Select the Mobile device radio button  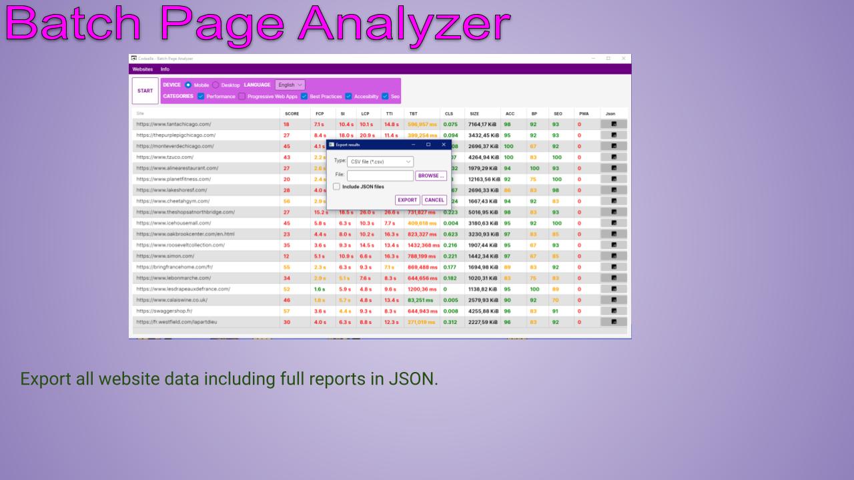pos(188,85)
